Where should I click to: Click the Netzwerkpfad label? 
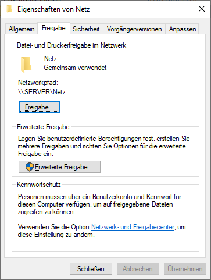click(x=38, y=83)
